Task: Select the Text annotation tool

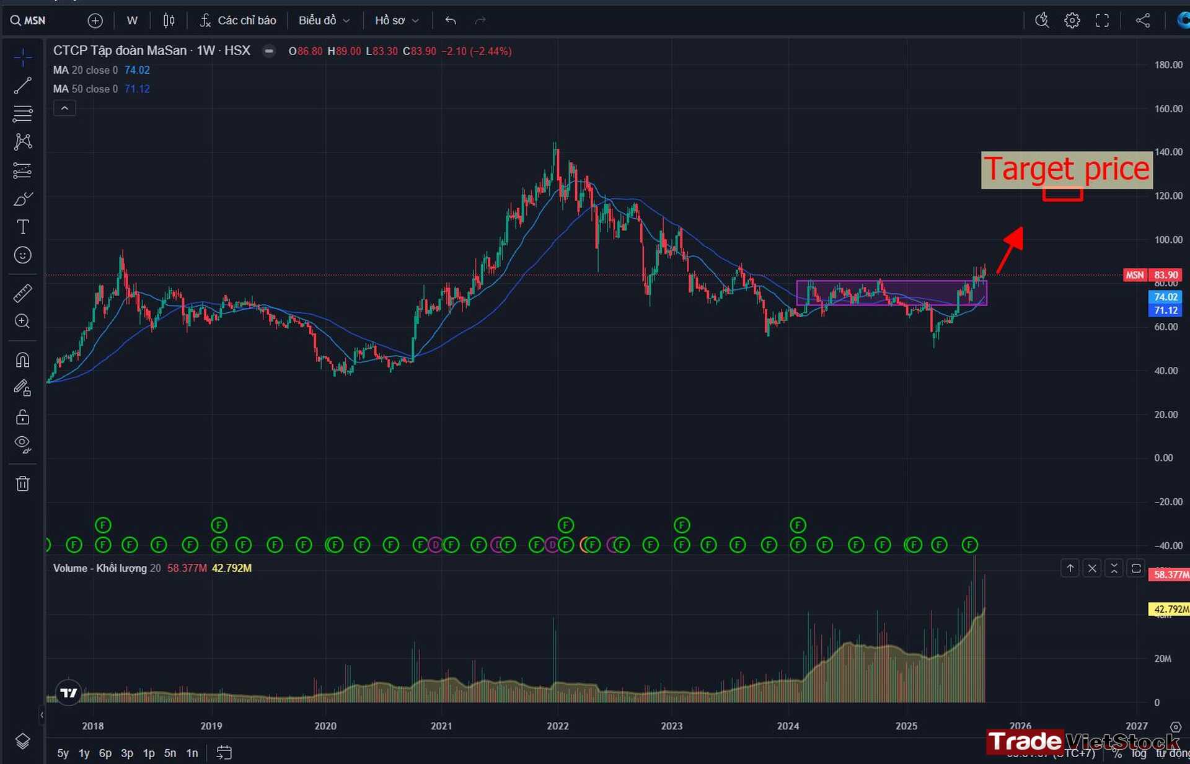Action: coord(23,227)
